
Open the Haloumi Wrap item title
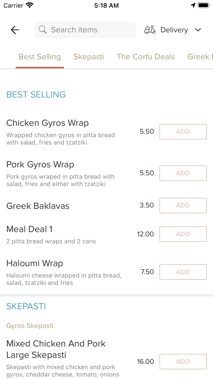(35, 263)
